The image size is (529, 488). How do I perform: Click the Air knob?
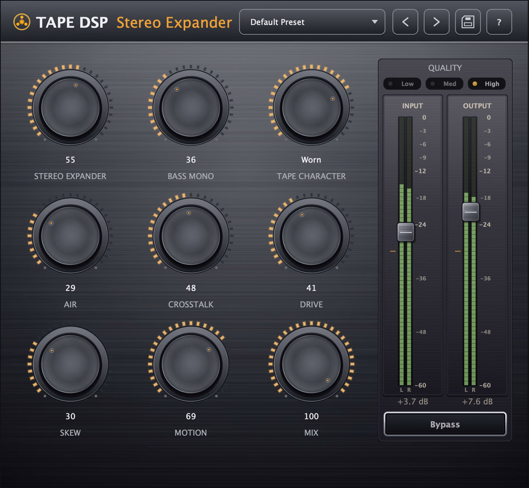click(x=70, y=236)
